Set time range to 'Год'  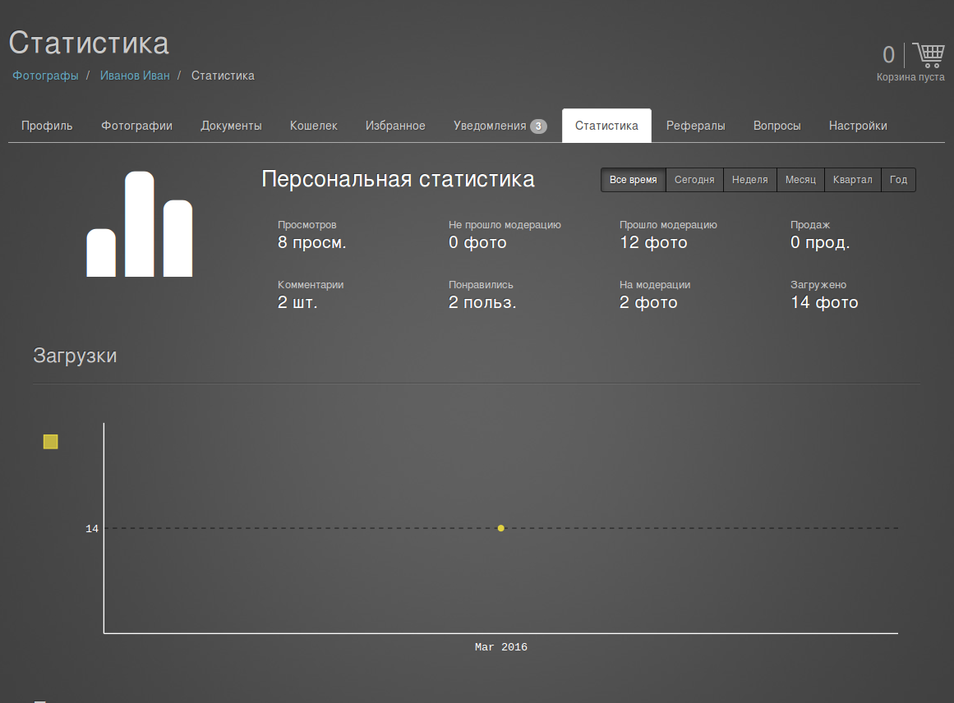[898, 180]
